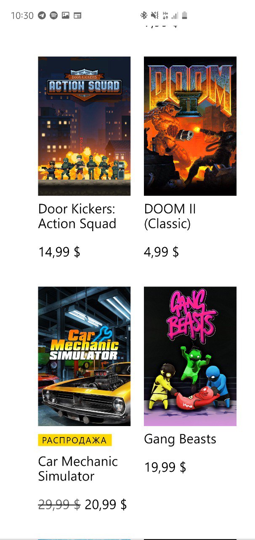Tap the battery indicator icon

184,16
